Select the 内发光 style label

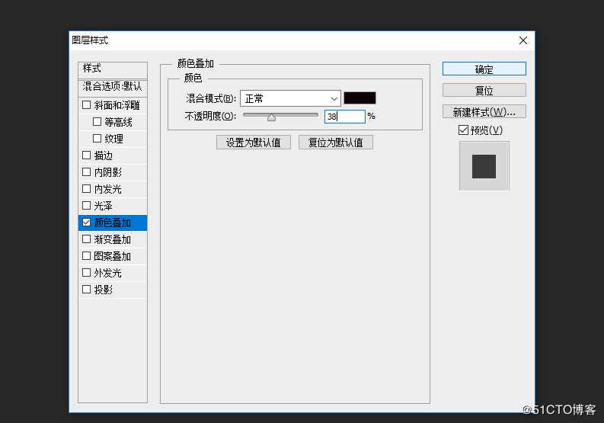(x=108, y=189)
